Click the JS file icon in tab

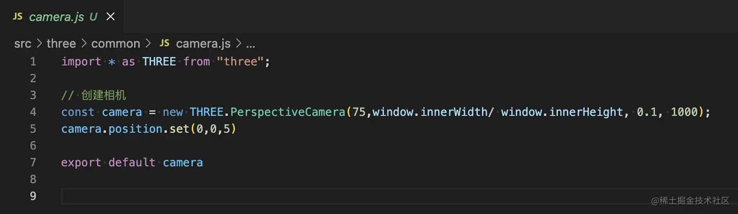coord(18,17)
